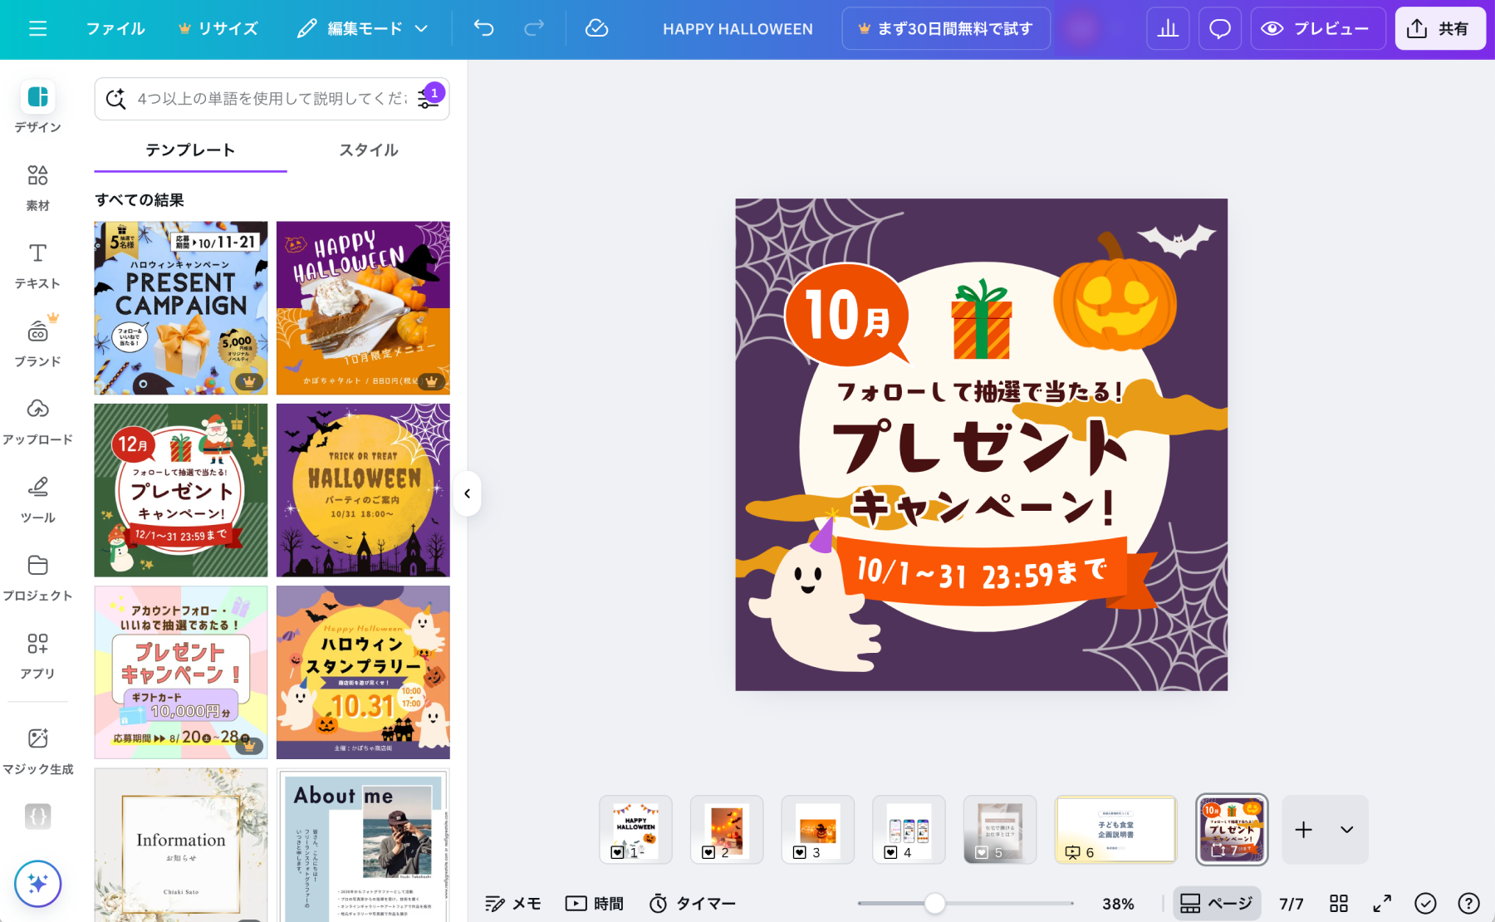The image size is (1495, 922).
Task: Open the 素材 elements panel
Action: [x=37, y=188]
